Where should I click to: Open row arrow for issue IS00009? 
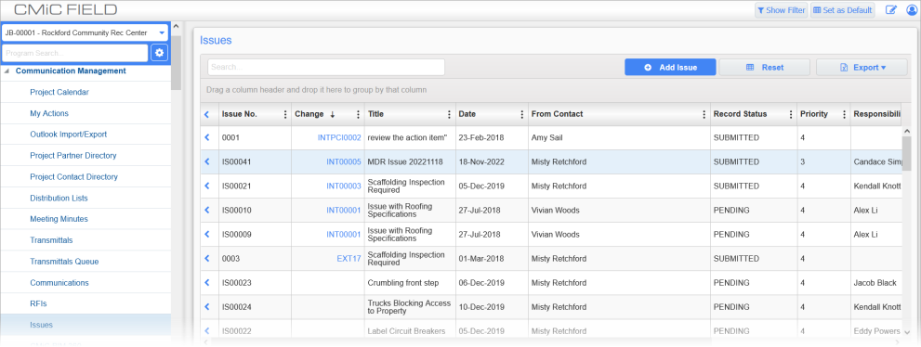[x=206, y=234]
